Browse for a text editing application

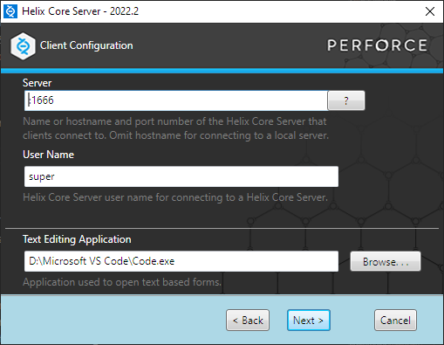(x=386, y=261)
